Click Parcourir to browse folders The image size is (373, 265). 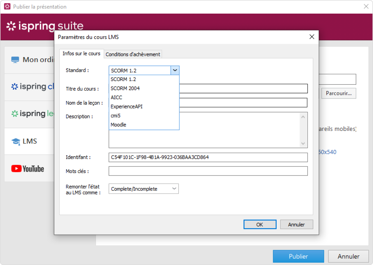[x=338, y=93]
